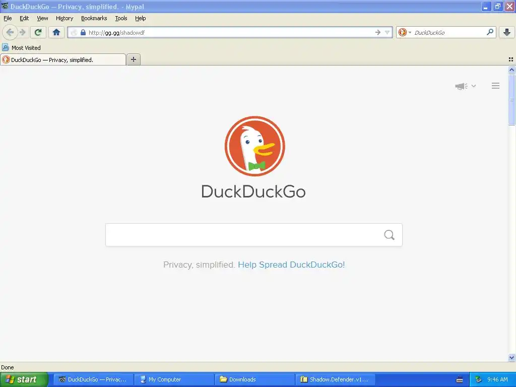Click DuckDuckGo Mypal taskbar button
The height and width of the screenshot is (387, 516).
(93, 379)
